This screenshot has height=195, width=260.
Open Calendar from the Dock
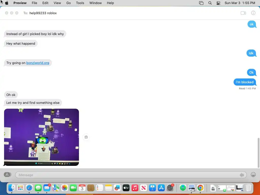(82, 188)
